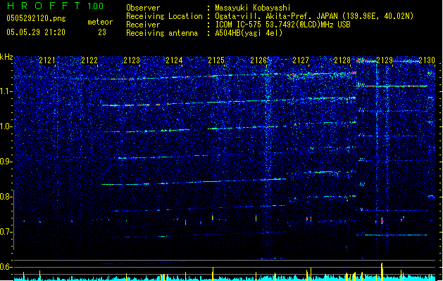Click the 0.7 kHz axis label
This screenshot has height=281, width=443.
tap(6, 232)
